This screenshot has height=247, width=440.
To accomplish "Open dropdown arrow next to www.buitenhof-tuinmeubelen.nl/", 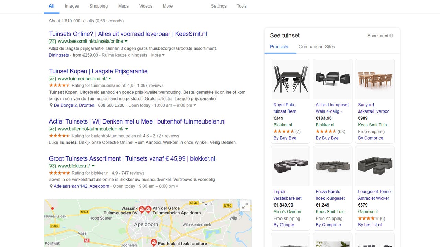I will 126,129.
